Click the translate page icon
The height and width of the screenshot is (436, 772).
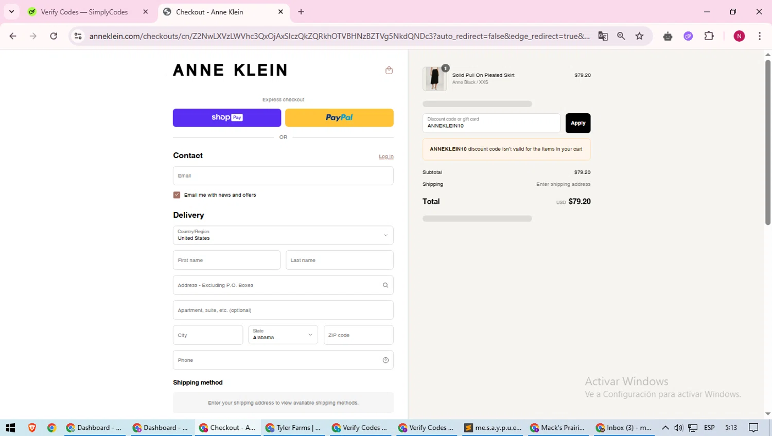603,36
